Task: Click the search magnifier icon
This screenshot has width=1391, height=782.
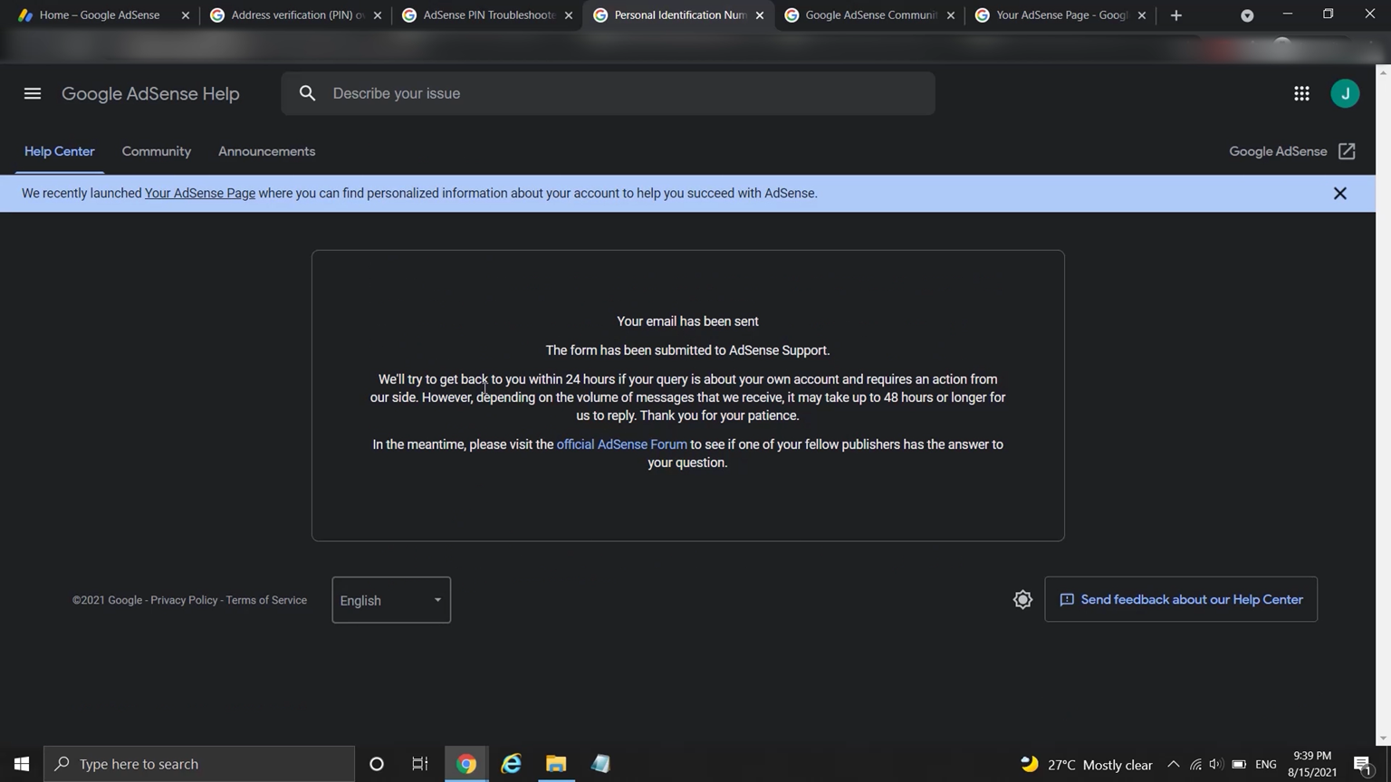Action: (x=308, y=93)
